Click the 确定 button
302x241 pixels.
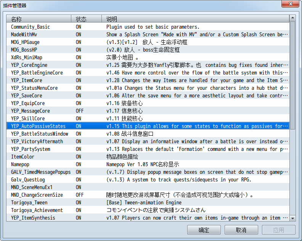[204, 230]
